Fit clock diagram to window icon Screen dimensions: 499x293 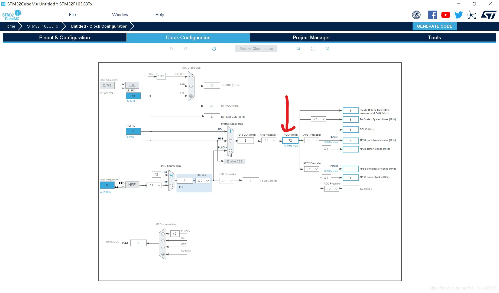pyautogui.click(x=313, y=49)
